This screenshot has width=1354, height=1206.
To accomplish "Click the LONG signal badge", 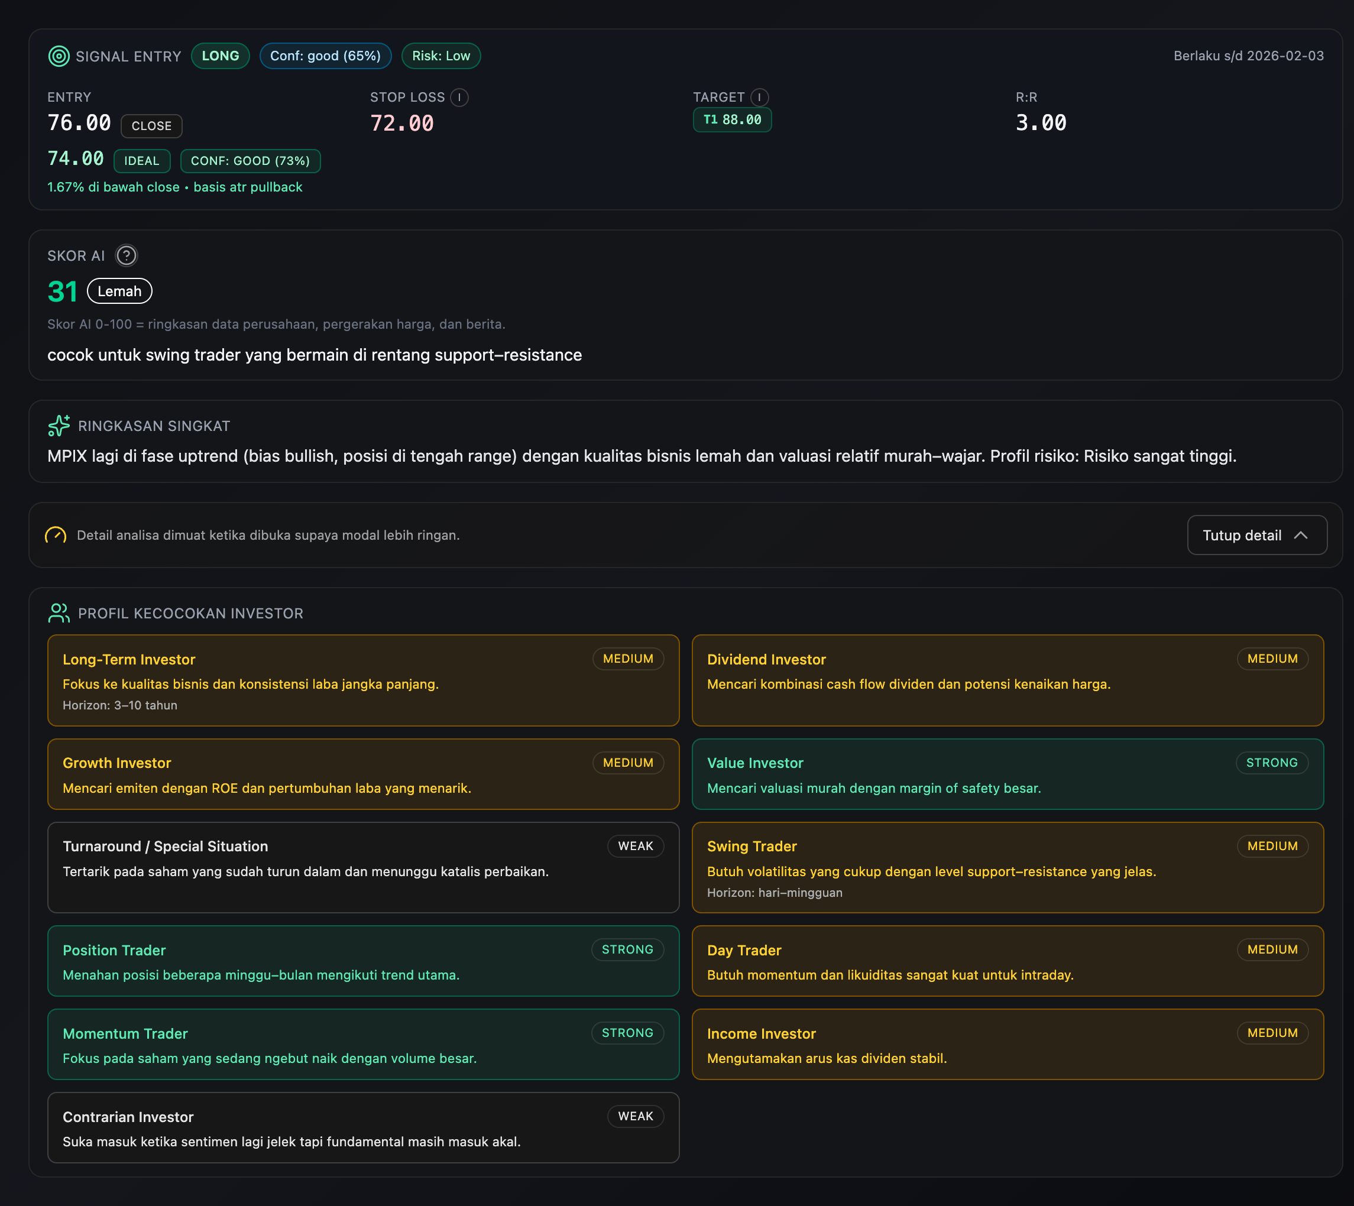I will 220,56.
